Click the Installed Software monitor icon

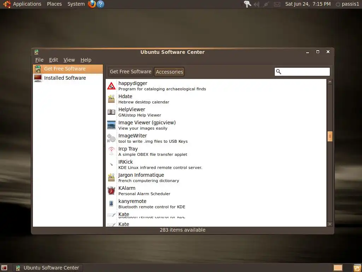point(37,78)
